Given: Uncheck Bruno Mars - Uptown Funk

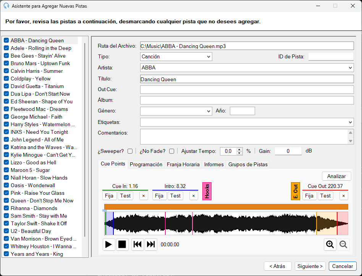Looking at the screenshot, I should 6,63.
